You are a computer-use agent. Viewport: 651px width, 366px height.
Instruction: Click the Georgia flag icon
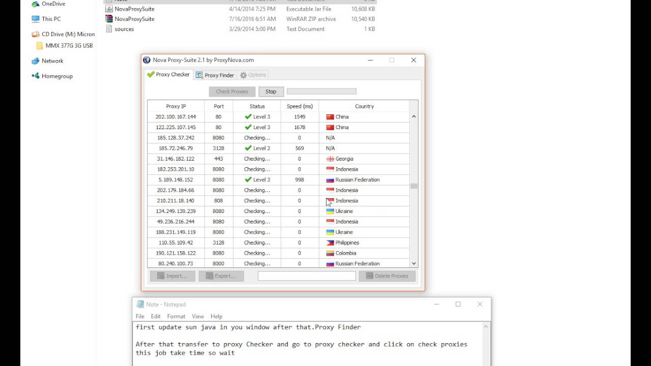pyautogui.click(x=330, y=159)
